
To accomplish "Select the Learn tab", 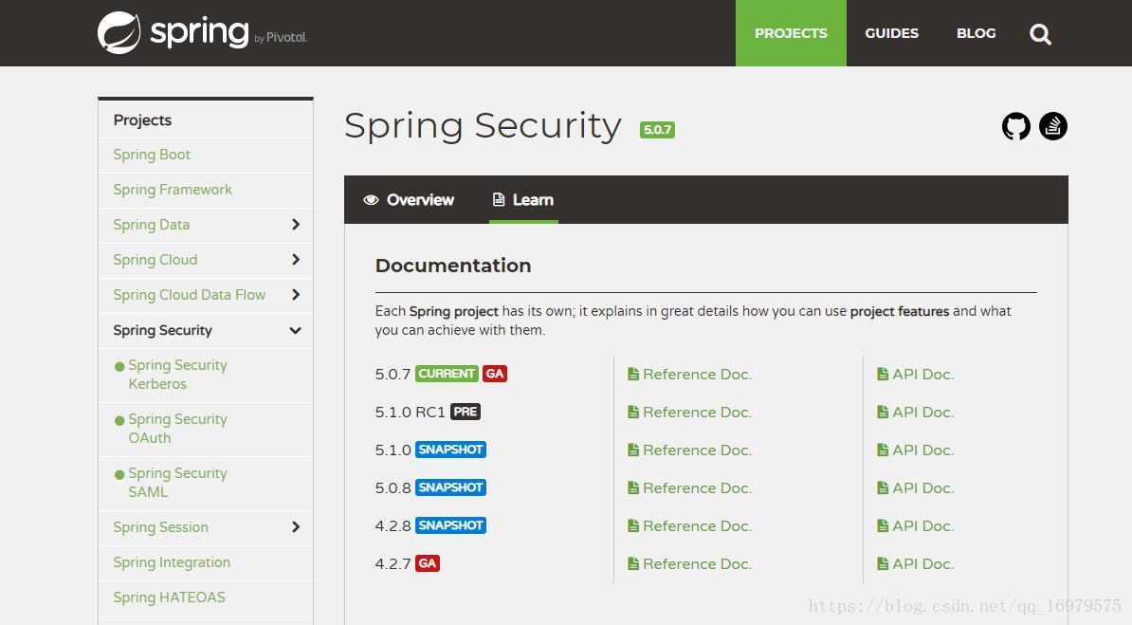I will pyautogui.click(x=523, y=200).
